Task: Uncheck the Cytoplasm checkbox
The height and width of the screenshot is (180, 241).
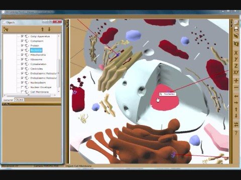Action: (22, 41)
